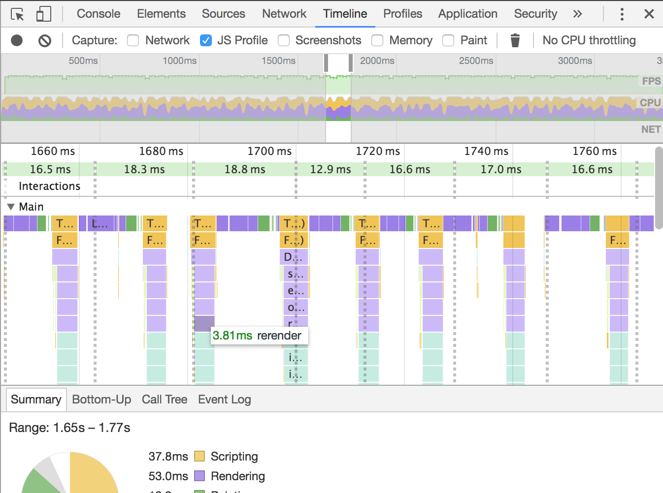This screenshot has width=663, height=493.
Task: Toggle the device toolbar icon
Action: point(43,14)
